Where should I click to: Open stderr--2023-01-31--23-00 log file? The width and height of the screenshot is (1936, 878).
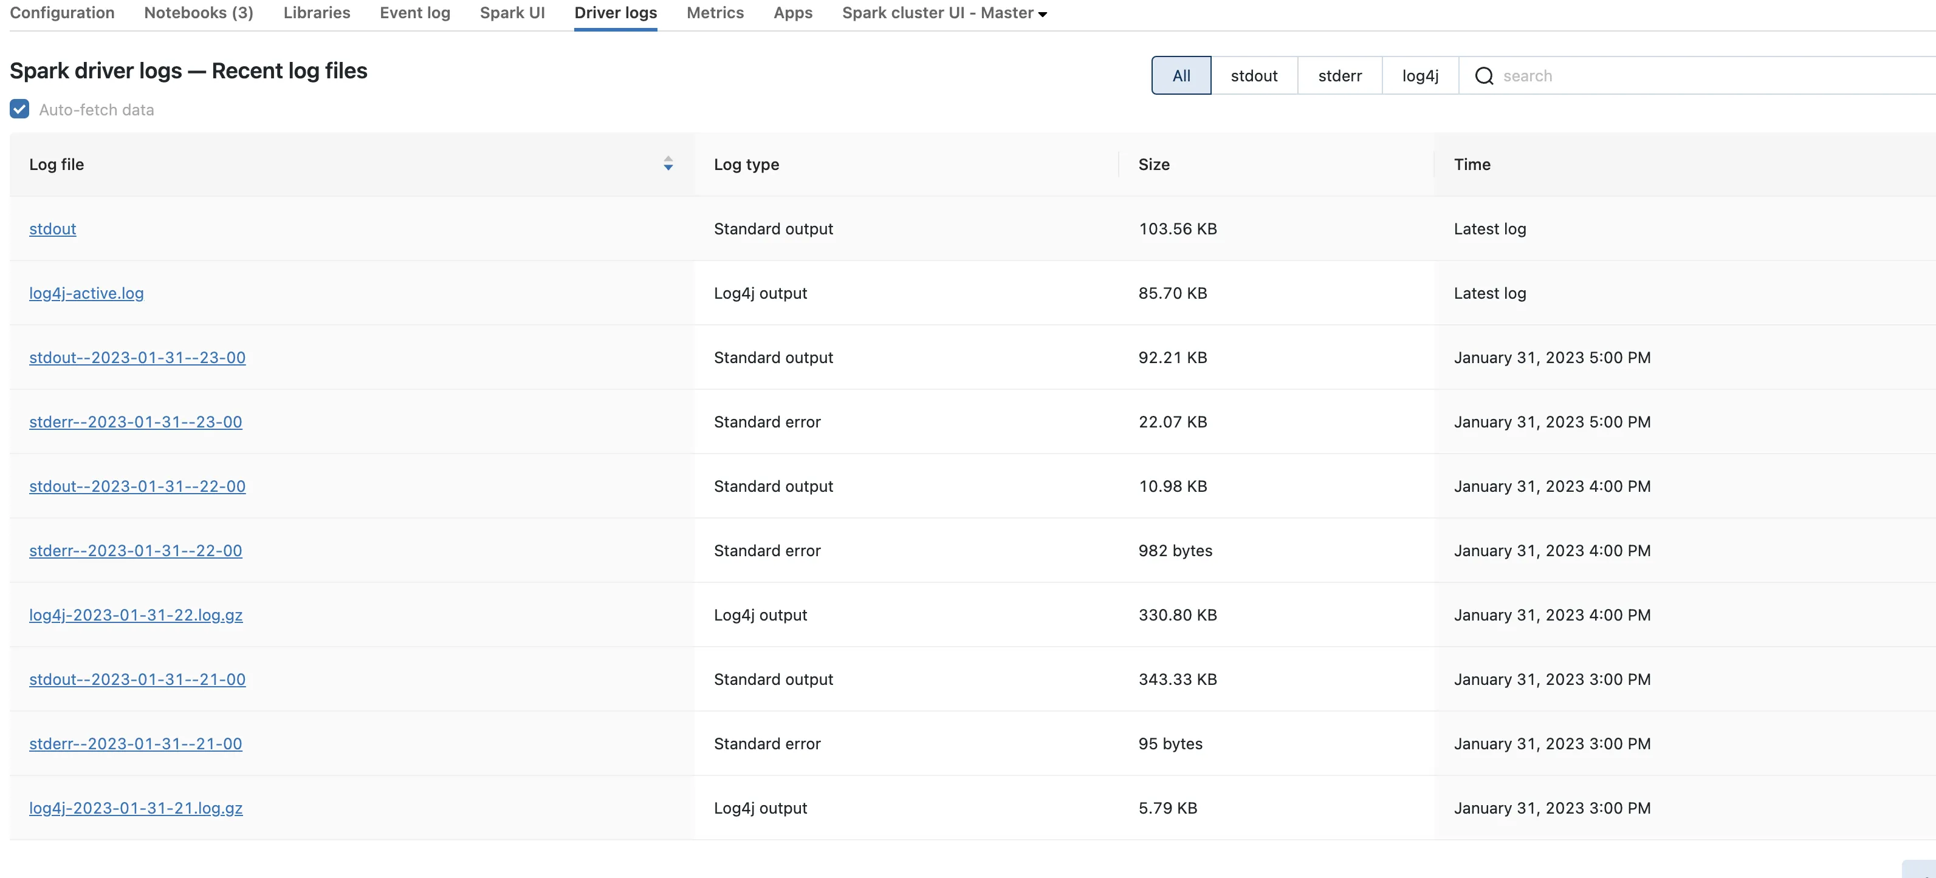pyautogui.click(x=136, y=422)
